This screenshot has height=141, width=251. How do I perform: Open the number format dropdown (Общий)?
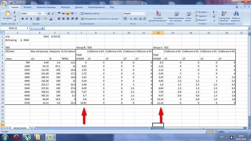click(144, 13)
